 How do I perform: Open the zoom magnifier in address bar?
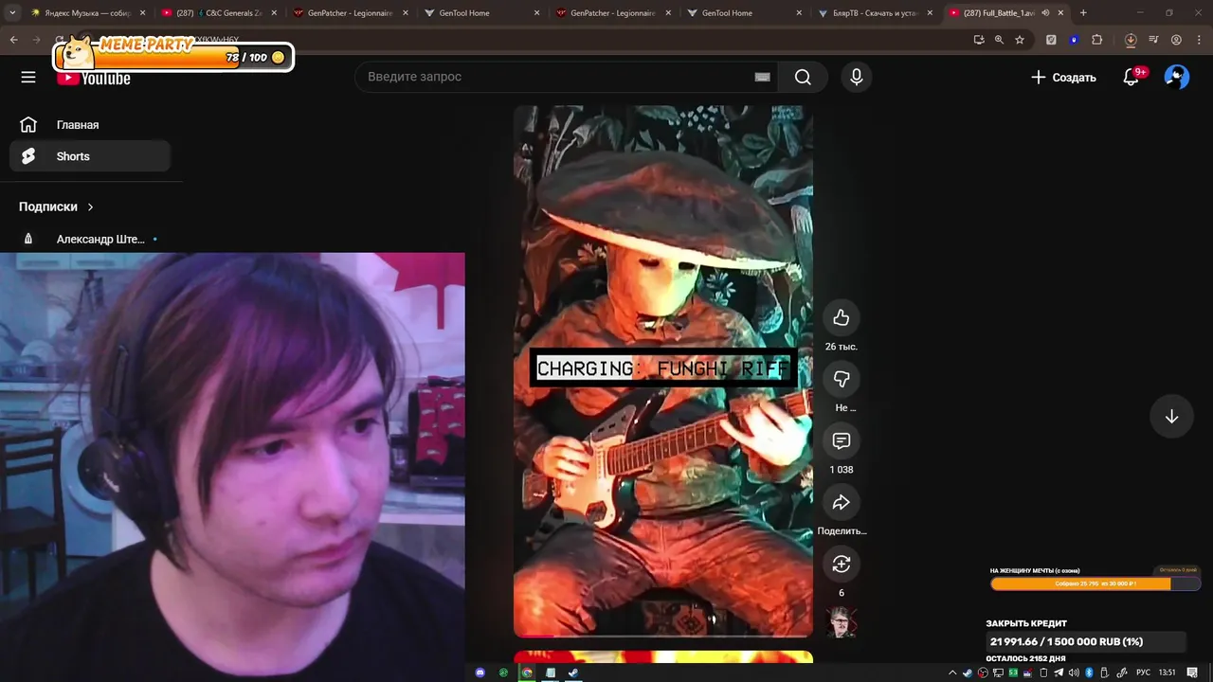click(x=999, y=40)
